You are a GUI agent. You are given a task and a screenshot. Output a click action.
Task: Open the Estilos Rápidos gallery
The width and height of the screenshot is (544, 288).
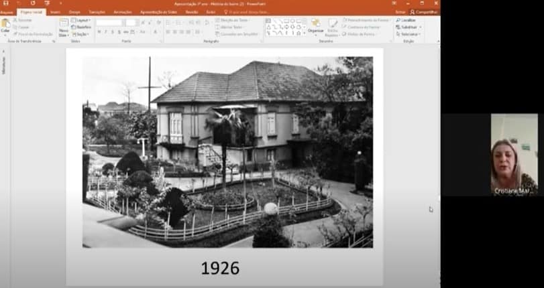click(333, 27)
